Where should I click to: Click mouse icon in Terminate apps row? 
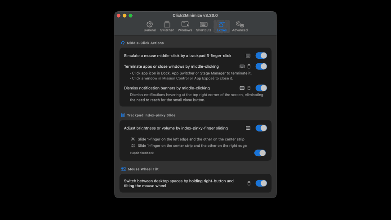[x=249, y=66]
